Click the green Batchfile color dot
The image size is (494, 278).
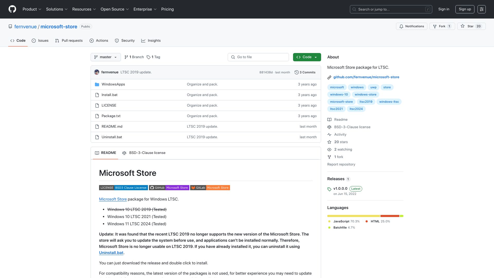click(329, 228)
